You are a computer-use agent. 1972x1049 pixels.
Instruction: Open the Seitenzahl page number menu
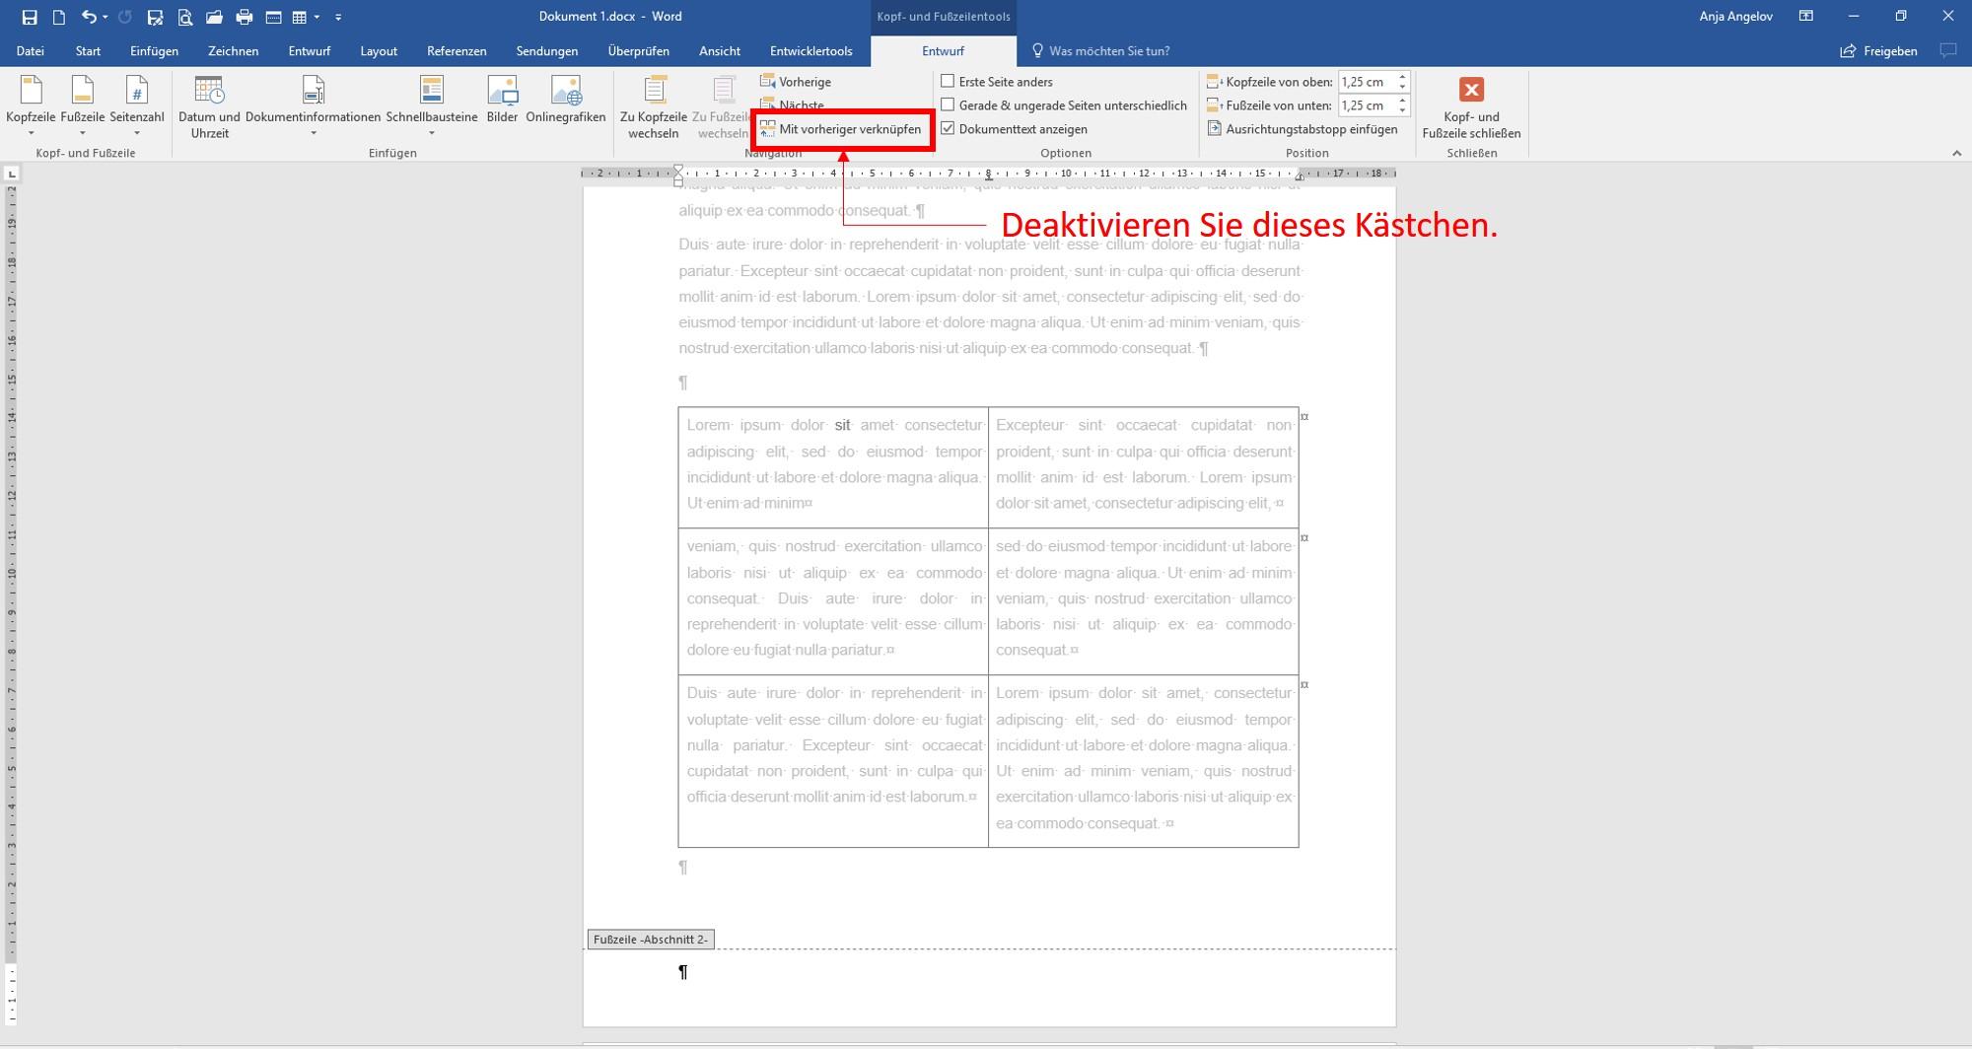pos(137,106)
